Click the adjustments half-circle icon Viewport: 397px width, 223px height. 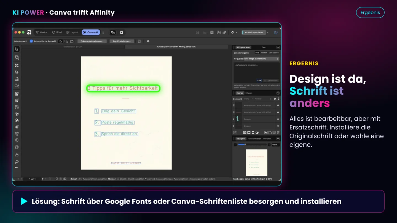257,133
